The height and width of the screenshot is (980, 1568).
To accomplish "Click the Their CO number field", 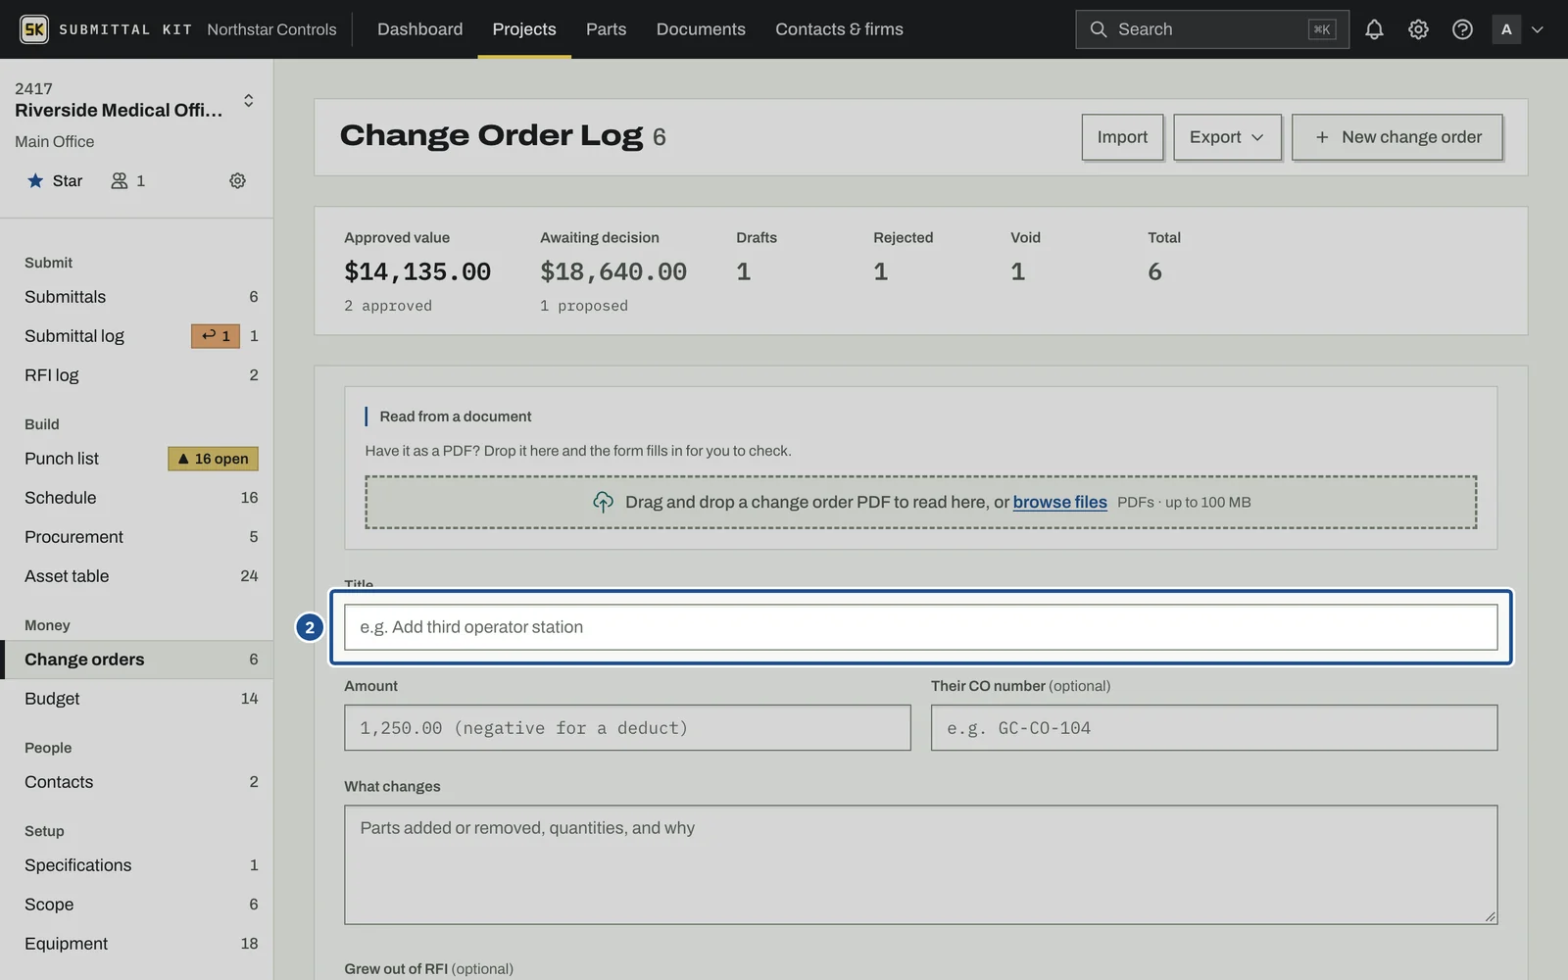I will tap(1214, 728).
